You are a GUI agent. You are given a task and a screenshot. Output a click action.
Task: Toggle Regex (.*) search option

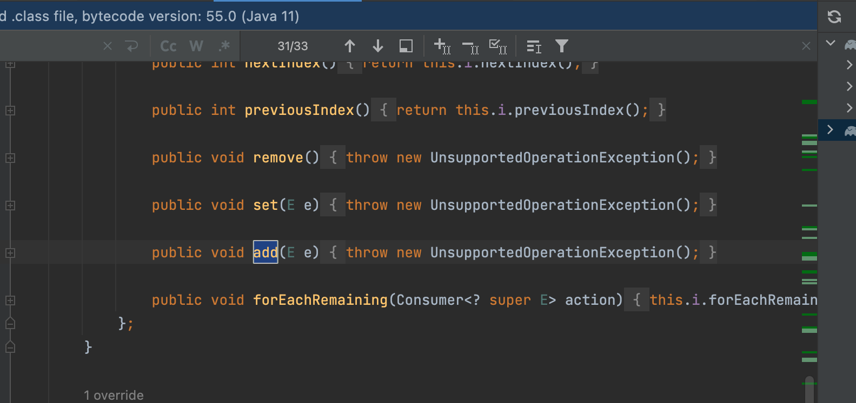point(224,46)
